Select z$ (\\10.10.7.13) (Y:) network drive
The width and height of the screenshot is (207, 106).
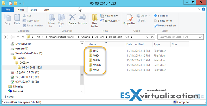[25, 77]
